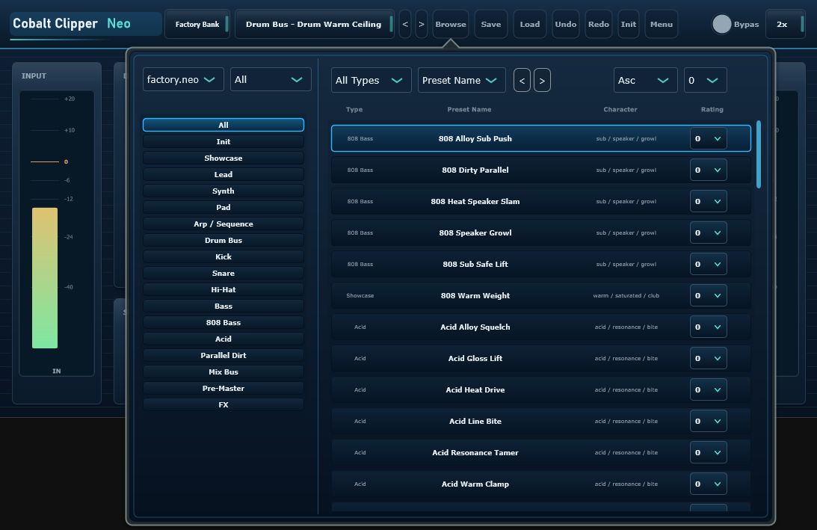This screenshot has width=817, height=530.
Task: Load preset Acid Warm Clamp
Action: tap(541, 484)
